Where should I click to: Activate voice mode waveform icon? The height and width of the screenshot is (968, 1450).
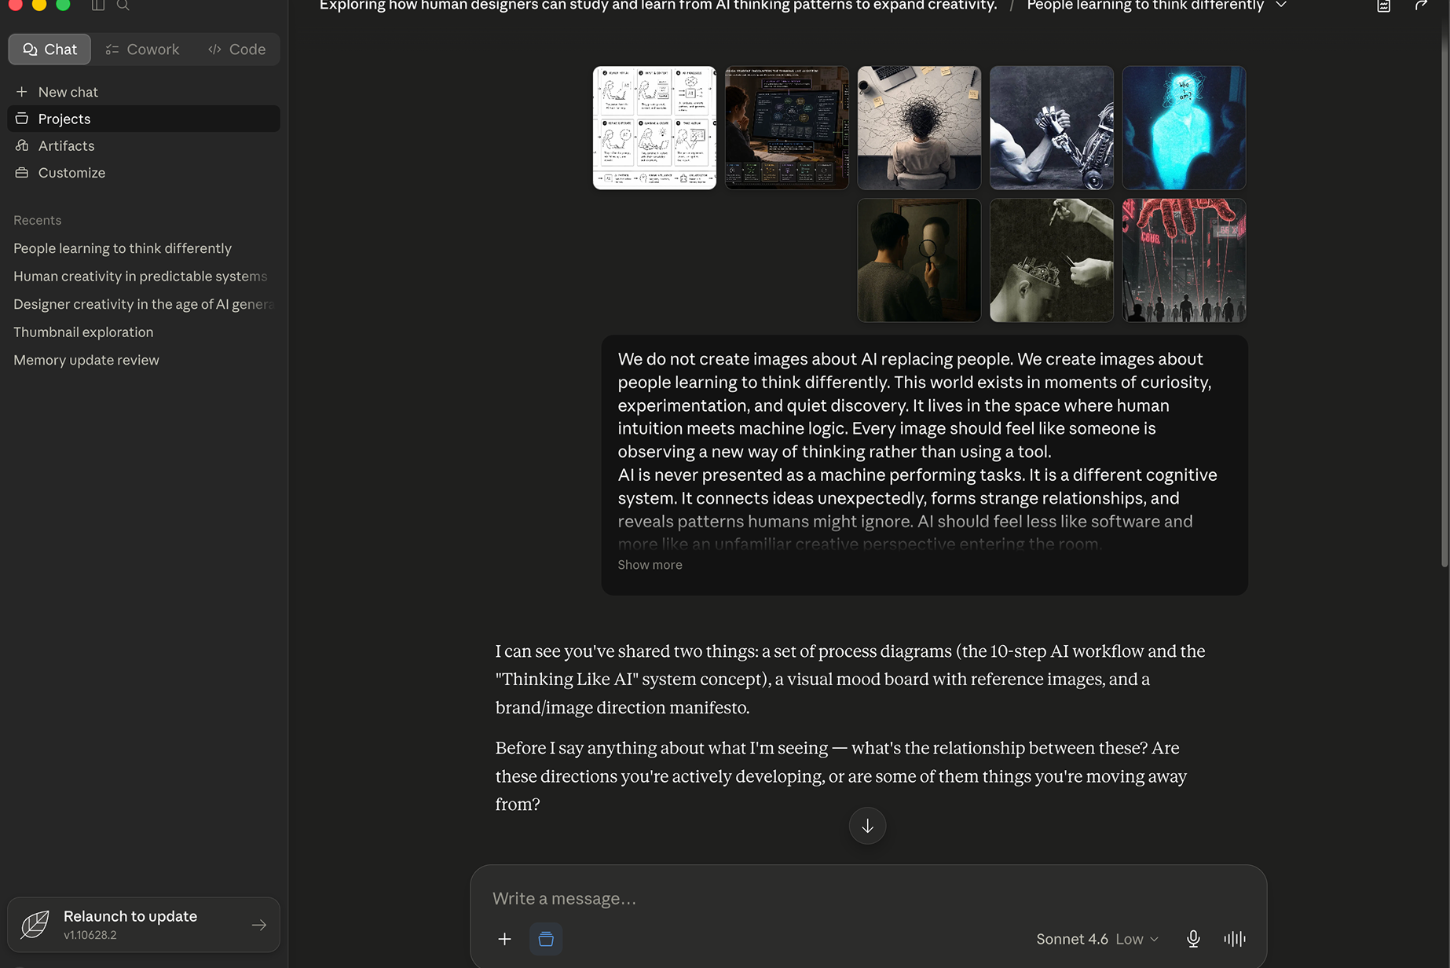[1235, 939]
